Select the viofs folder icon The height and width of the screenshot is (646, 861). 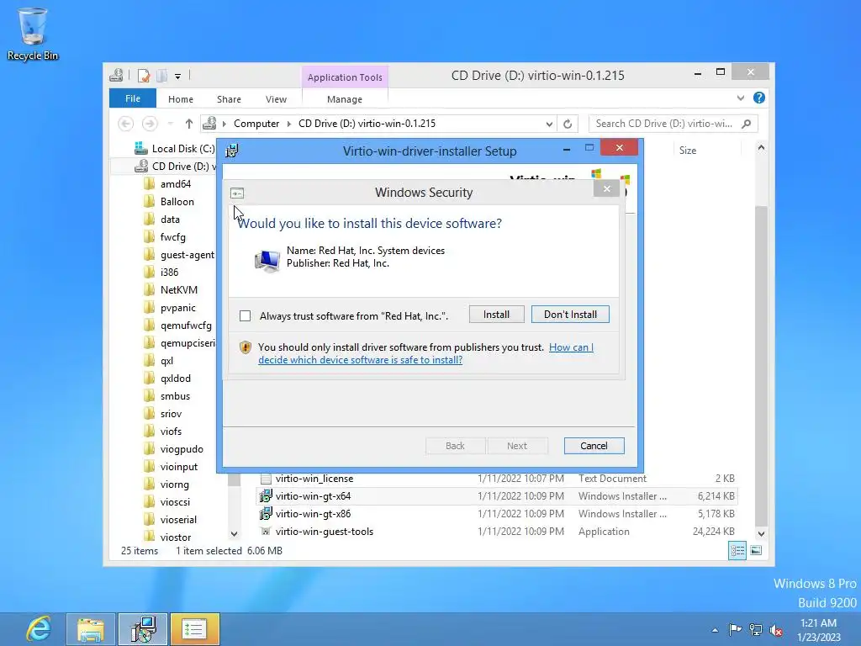tap(149, 432)
